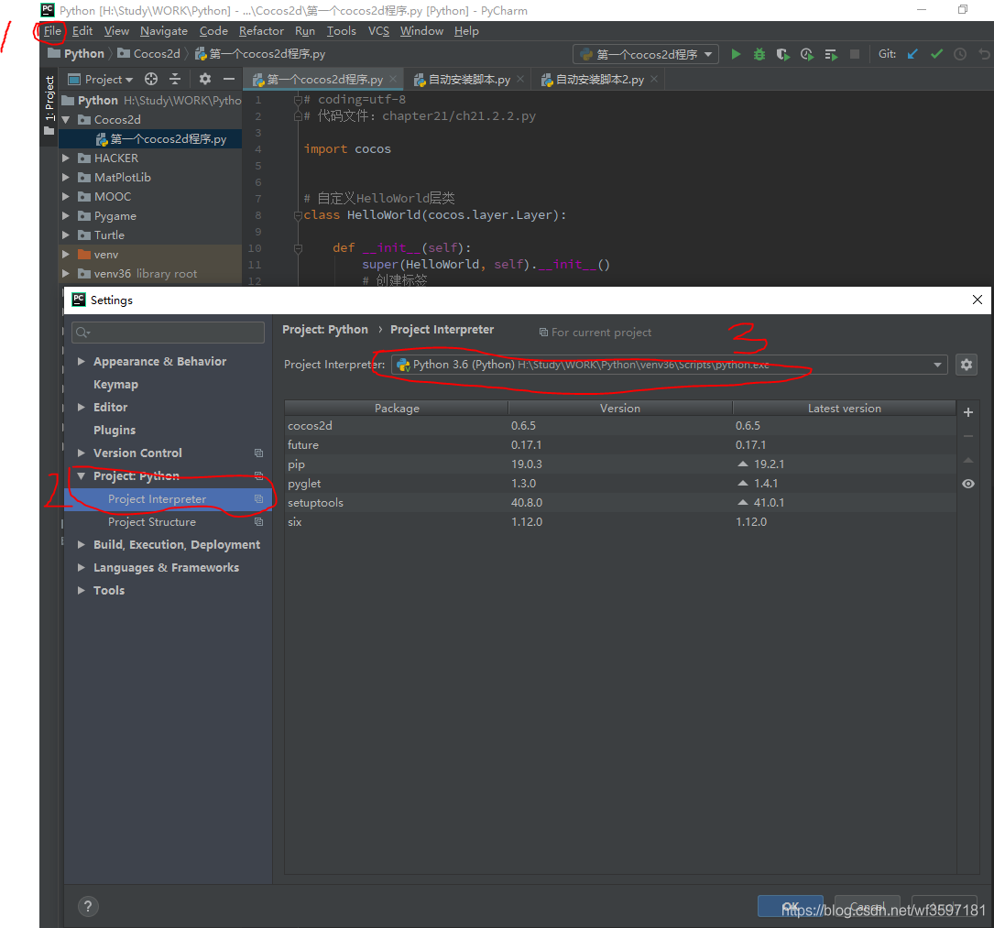Collapse the Cocos2d folder
This screenshot has width=994, height=928.
tap(66, 120)
